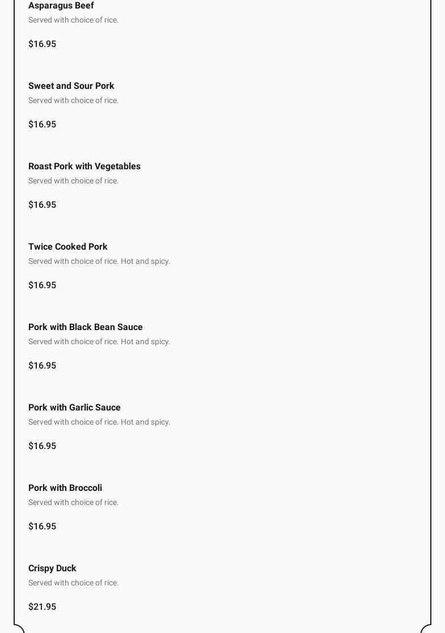The image size is (445, 633).
Task: Select the Crispy Duck description text
Action: tap(74, 583)
